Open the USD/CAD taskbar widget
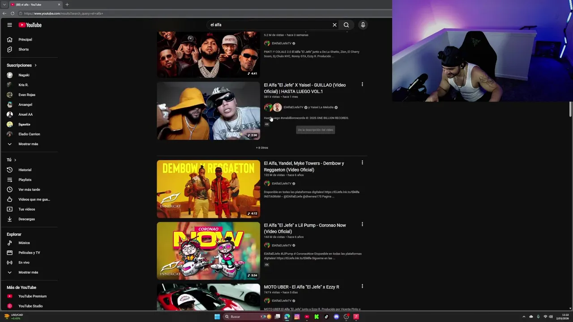 tap(13, 317)
